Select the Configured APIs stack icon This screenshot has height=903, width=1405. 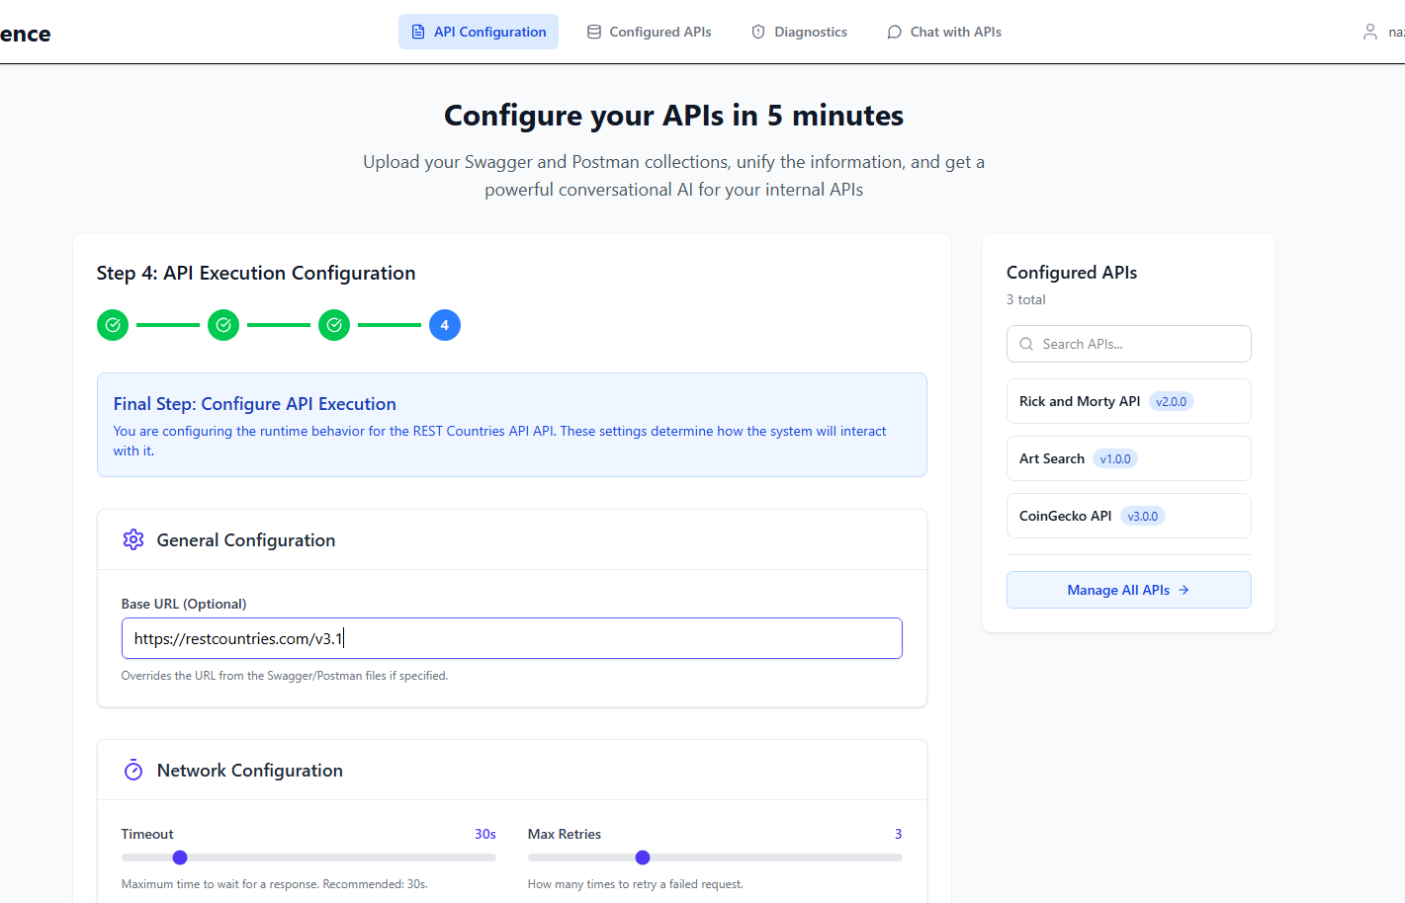click(x=593, y=31)
